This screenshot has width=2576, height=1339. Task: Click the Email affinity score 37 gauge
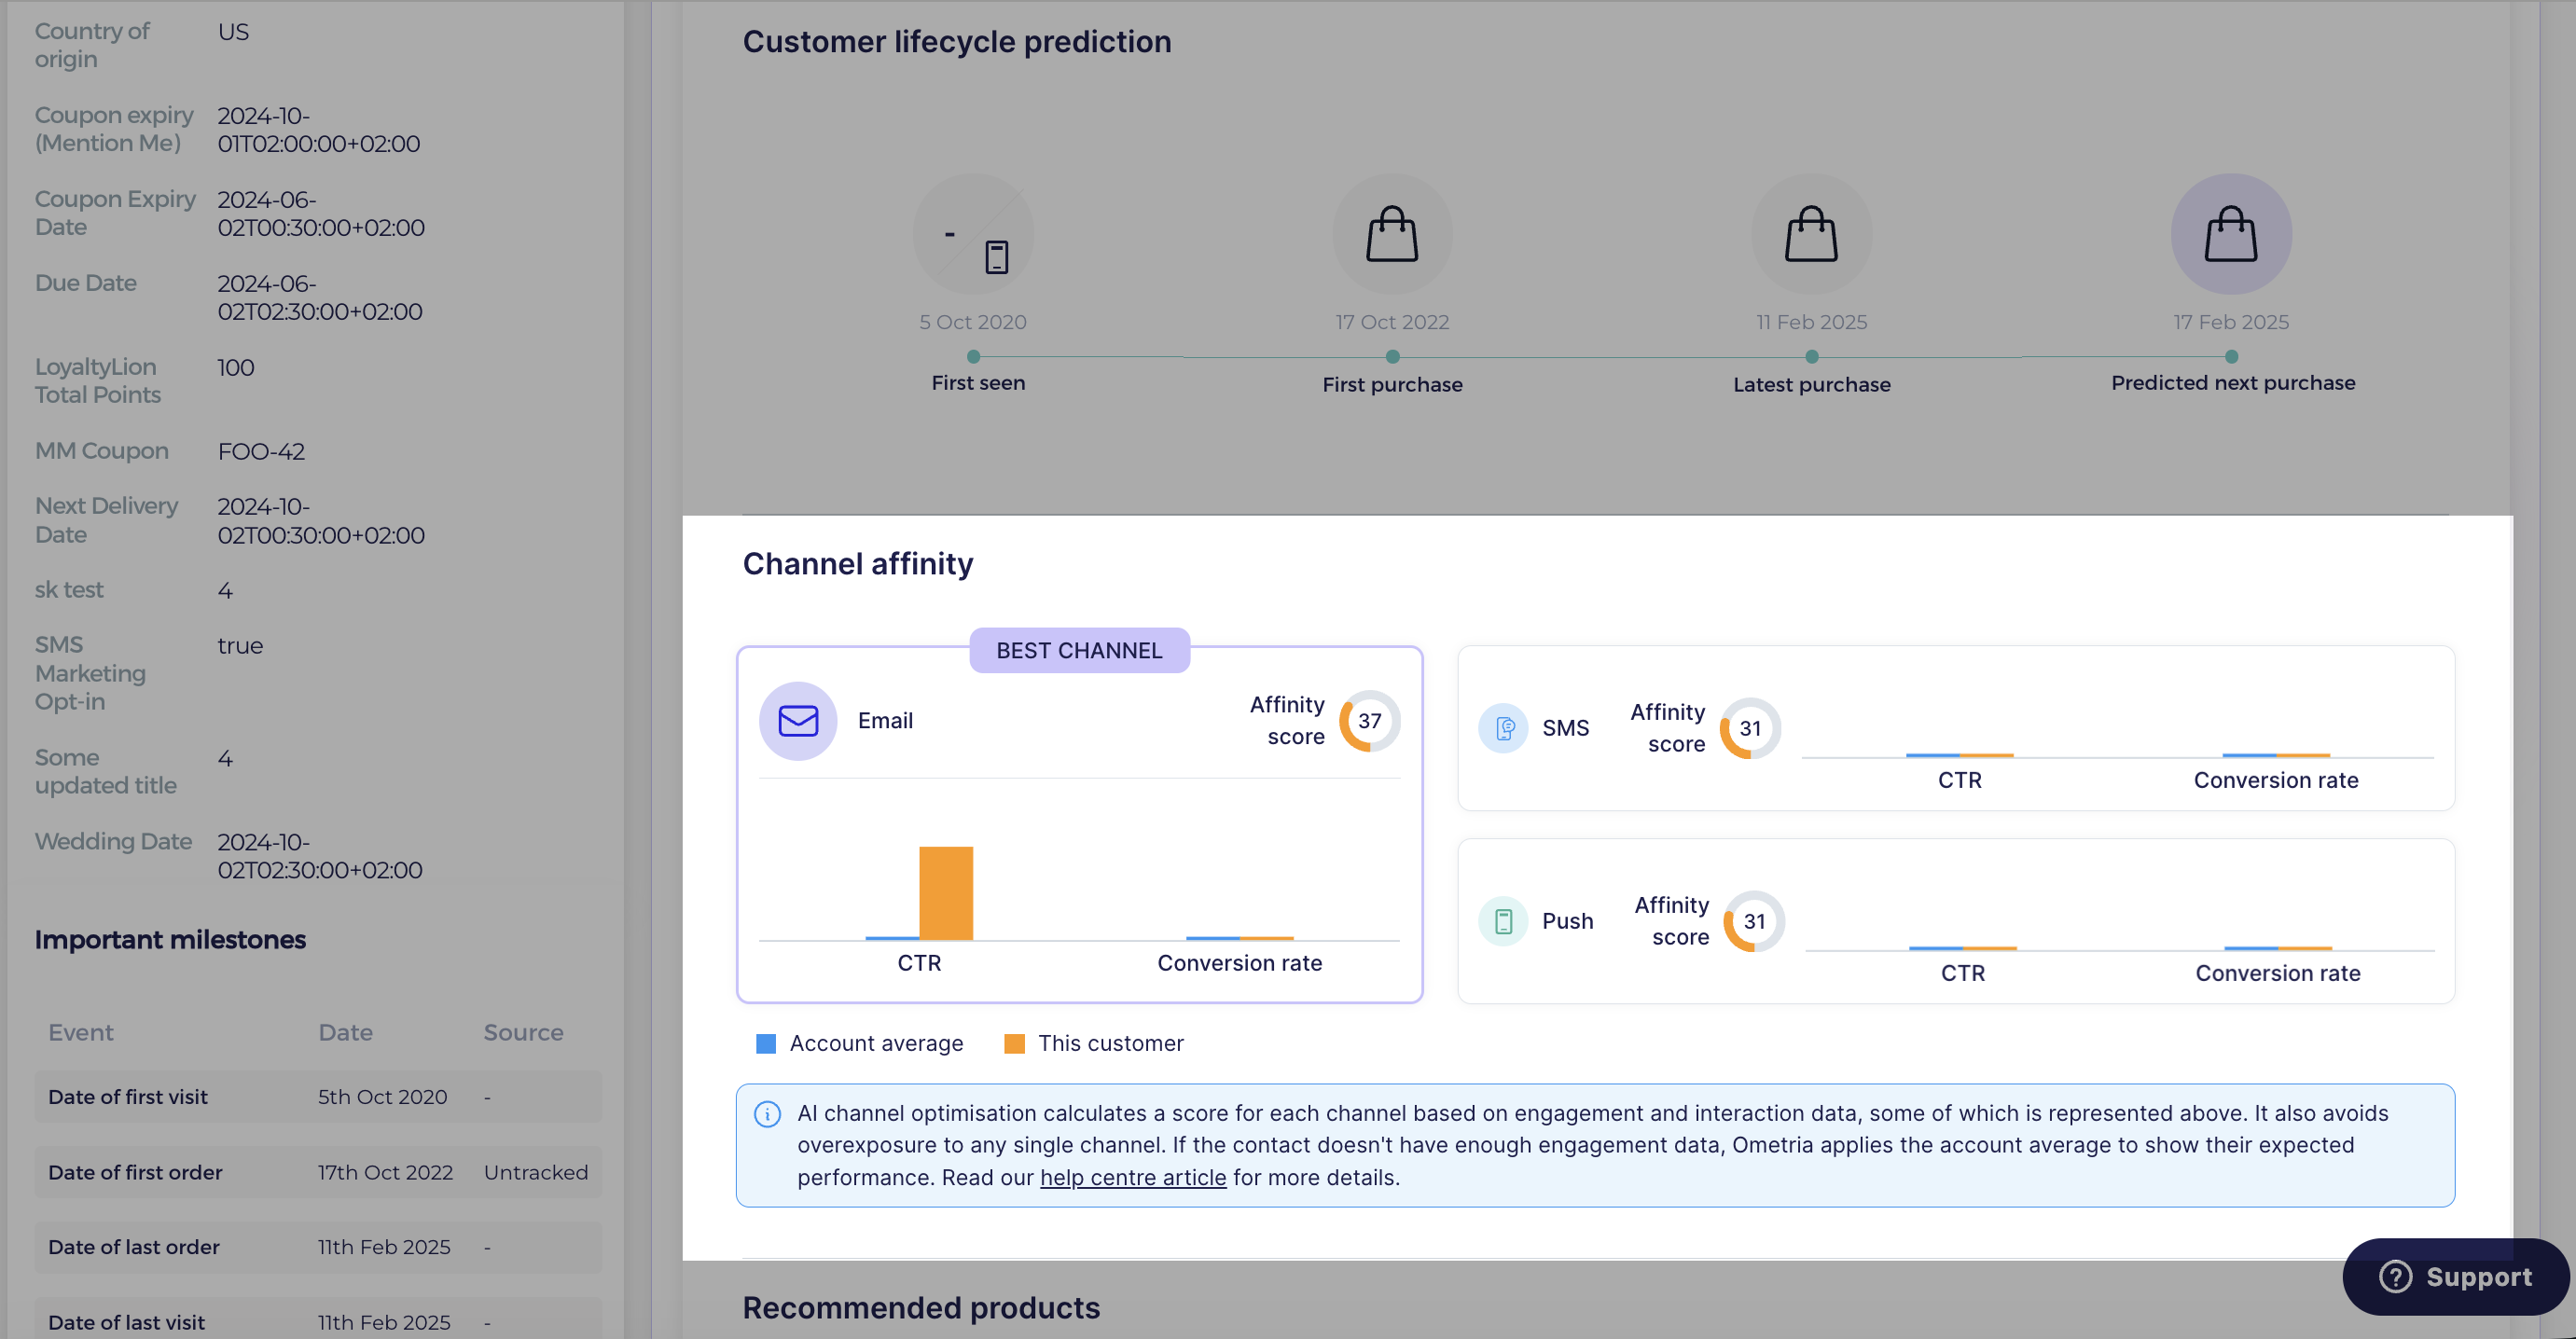pos(1369,721)
